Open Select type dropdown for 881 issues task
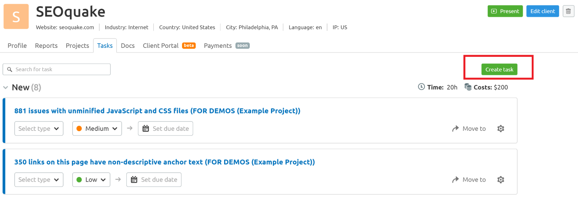This screenshot has height=198, width=578. tap(39, 129)
